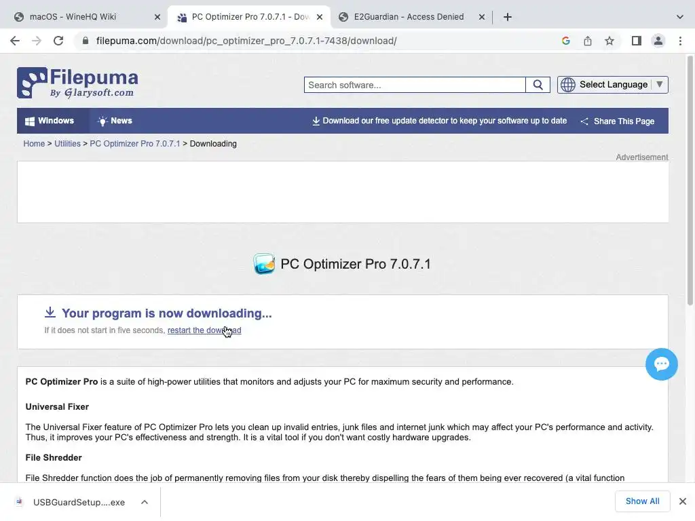Reload the Filepuma page
Viewport: 695px width, 521px height.
58,41
